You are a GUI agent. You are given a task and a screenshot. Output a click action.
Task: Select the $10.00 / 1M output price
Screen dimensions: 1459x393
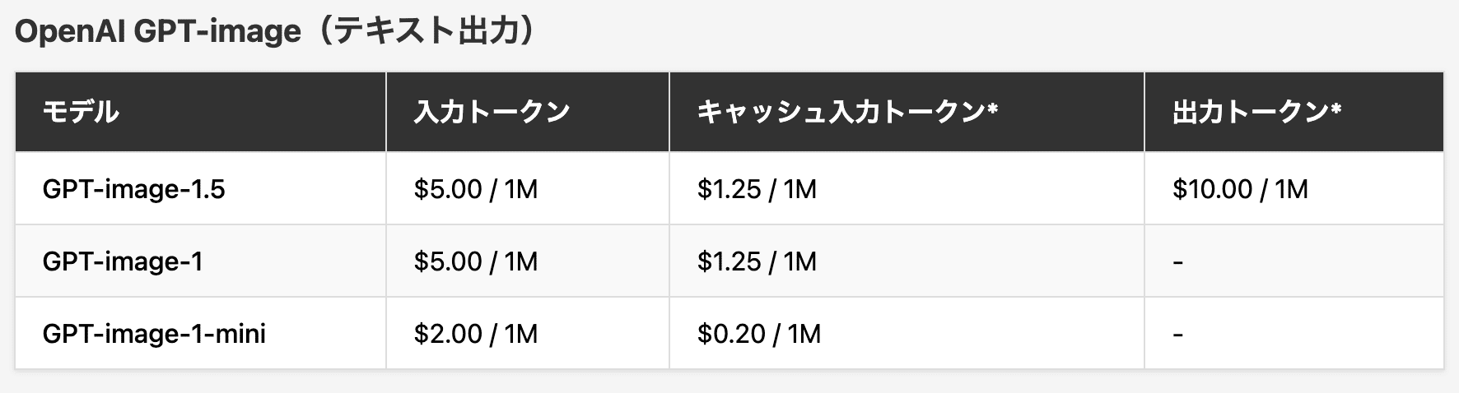tap(1240, 189)
